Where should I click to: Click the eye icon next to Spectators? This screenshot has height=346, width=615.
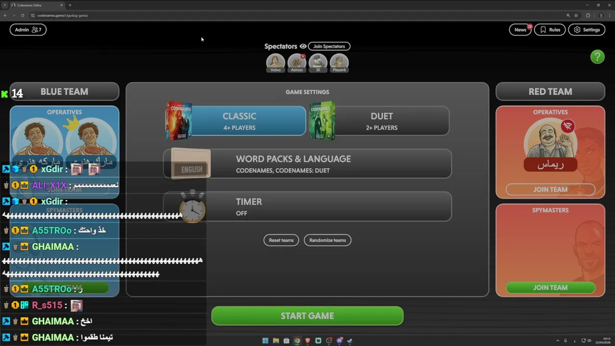[303, 47]
